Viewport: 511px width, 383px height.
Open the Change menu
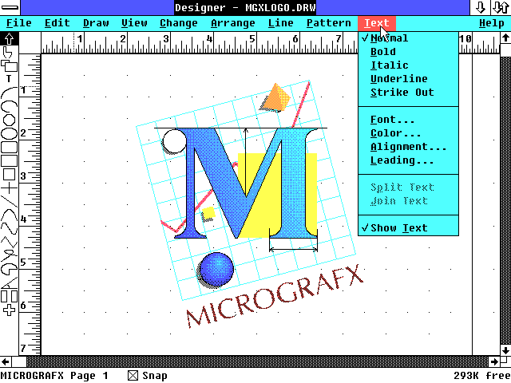point(179,23)
